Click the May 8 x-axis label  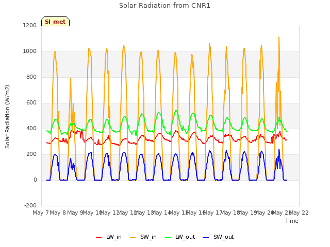pyautogui.click(x=58, y=213)
